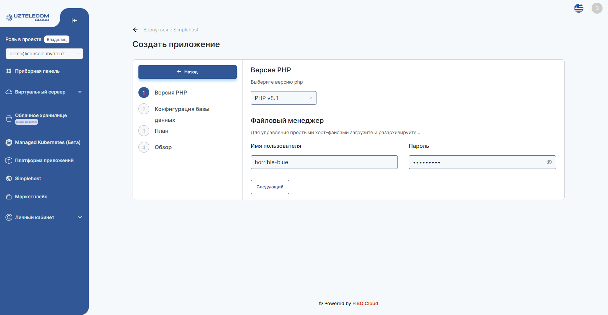Open the Маркетплейс section icon
The width and height of the screenshot is (608, 315).
click(9, 197)
